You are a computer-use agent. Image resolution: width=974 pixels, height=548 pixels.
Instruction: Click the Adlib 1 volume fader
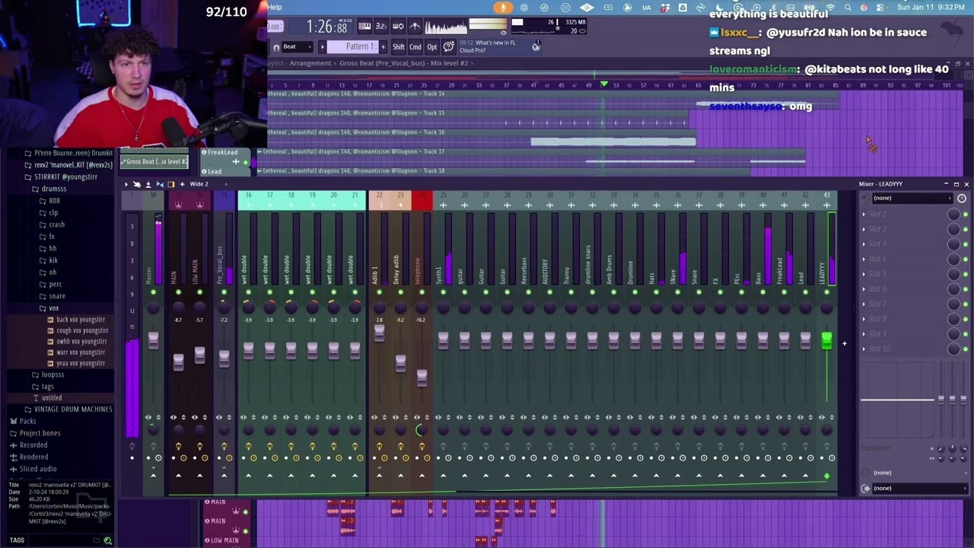(379, 332)
